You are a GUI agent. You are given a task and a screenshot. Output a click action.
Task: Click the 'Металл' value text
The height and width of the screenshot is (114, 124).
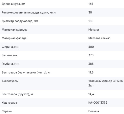[x=94, y=30]
